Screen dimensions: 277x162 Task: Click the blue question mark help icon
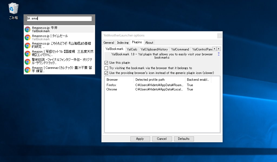tap(218, 54)
